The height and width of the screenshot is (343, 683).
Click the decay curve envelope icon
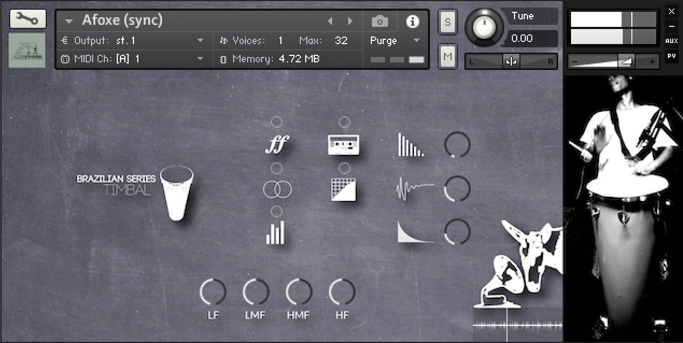coord(415,232)
